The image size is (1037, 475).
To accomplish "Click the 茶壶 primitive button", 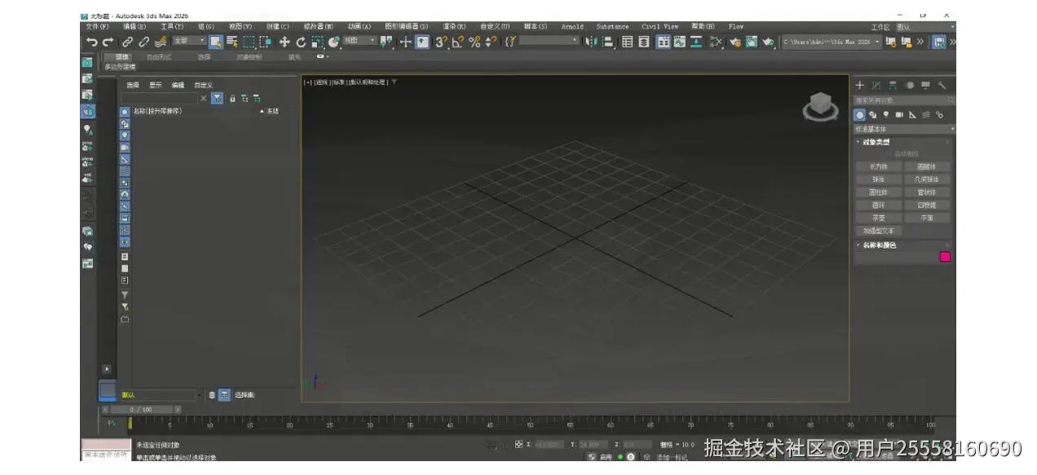I will (879, 218).
